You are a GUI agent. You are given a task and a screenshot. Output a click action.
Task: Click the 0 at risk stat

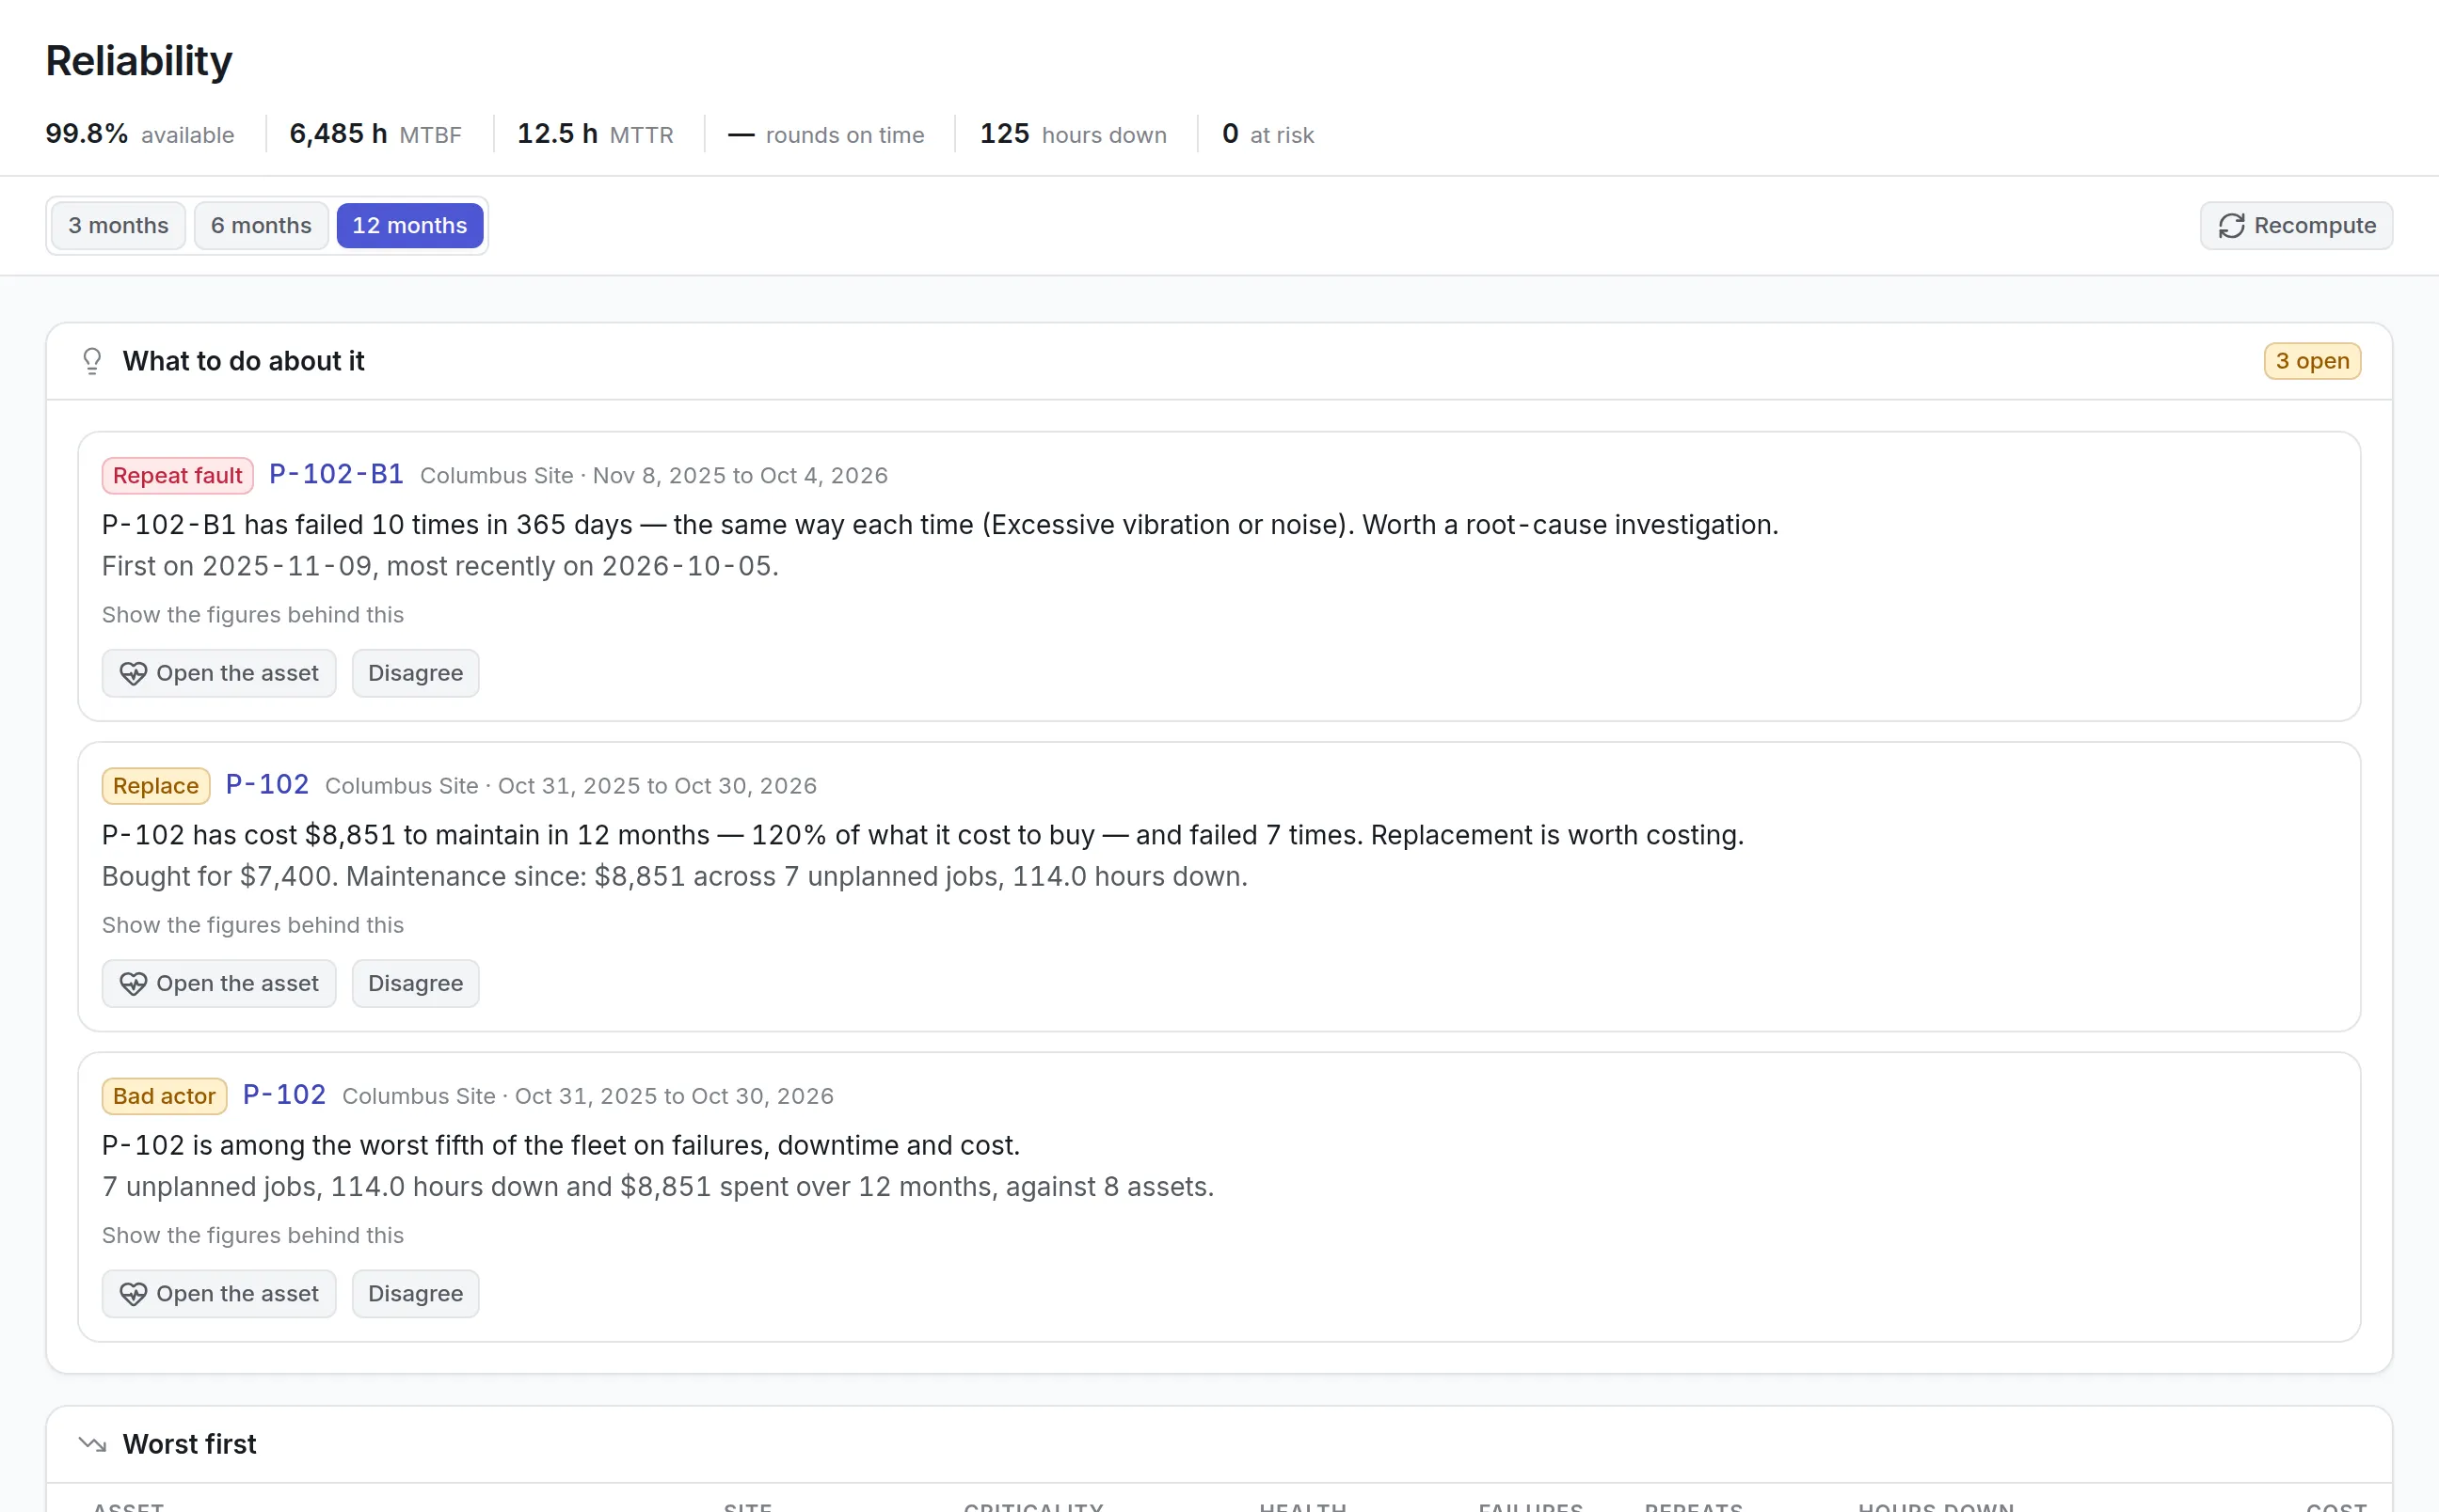coord(1267,134)
